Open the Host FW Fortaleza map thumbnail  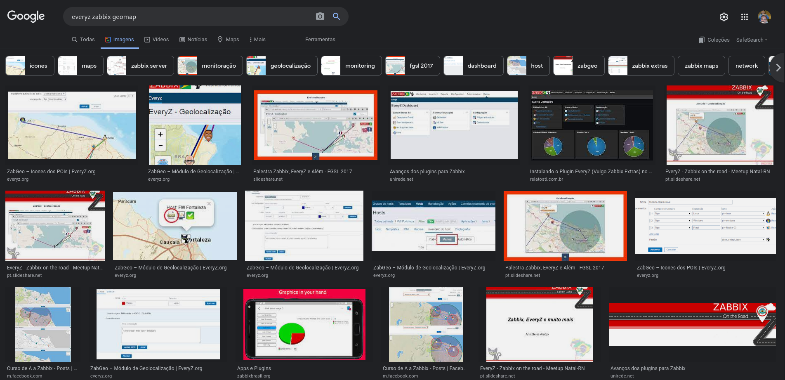(175, 226)
